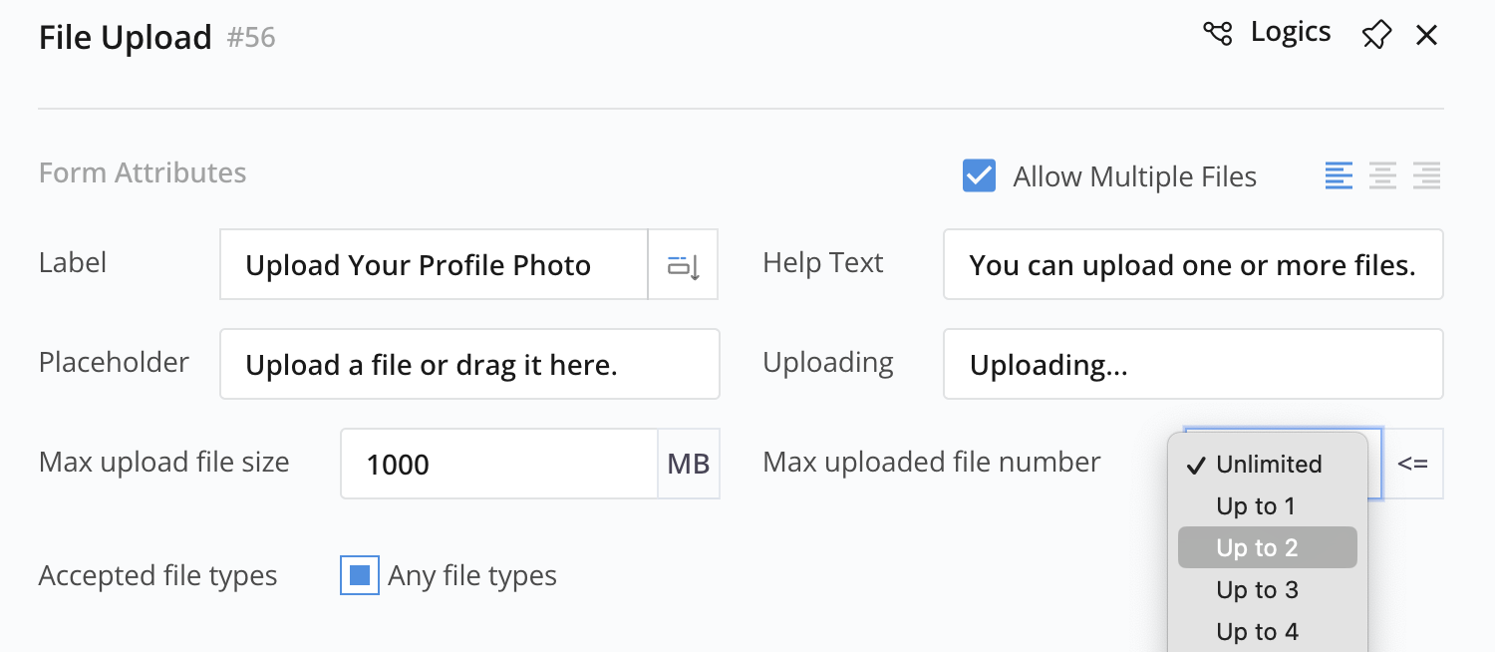Image resolution: width=1495 pixels, height=652 pixels.
Task: Set alignment to right
Action: coord(1426,176)
